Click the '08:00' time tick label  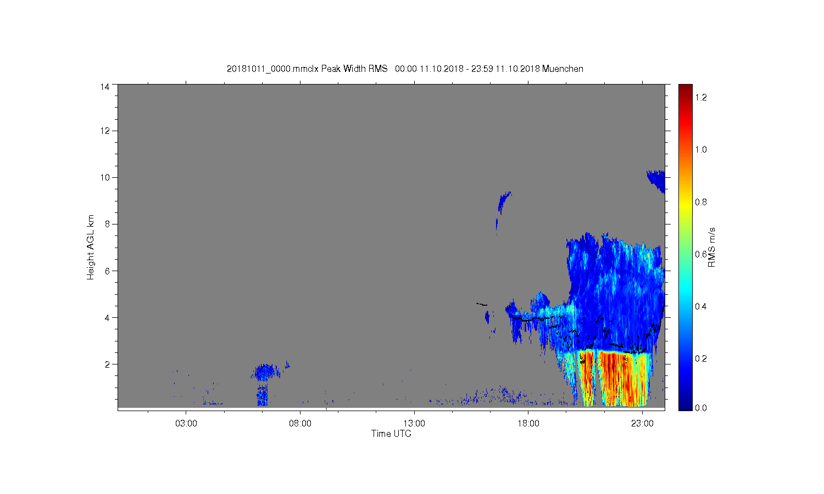(300, 423)
